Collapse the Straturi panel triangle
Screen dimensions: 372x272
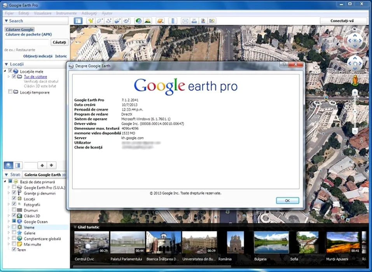pos(6,174)
